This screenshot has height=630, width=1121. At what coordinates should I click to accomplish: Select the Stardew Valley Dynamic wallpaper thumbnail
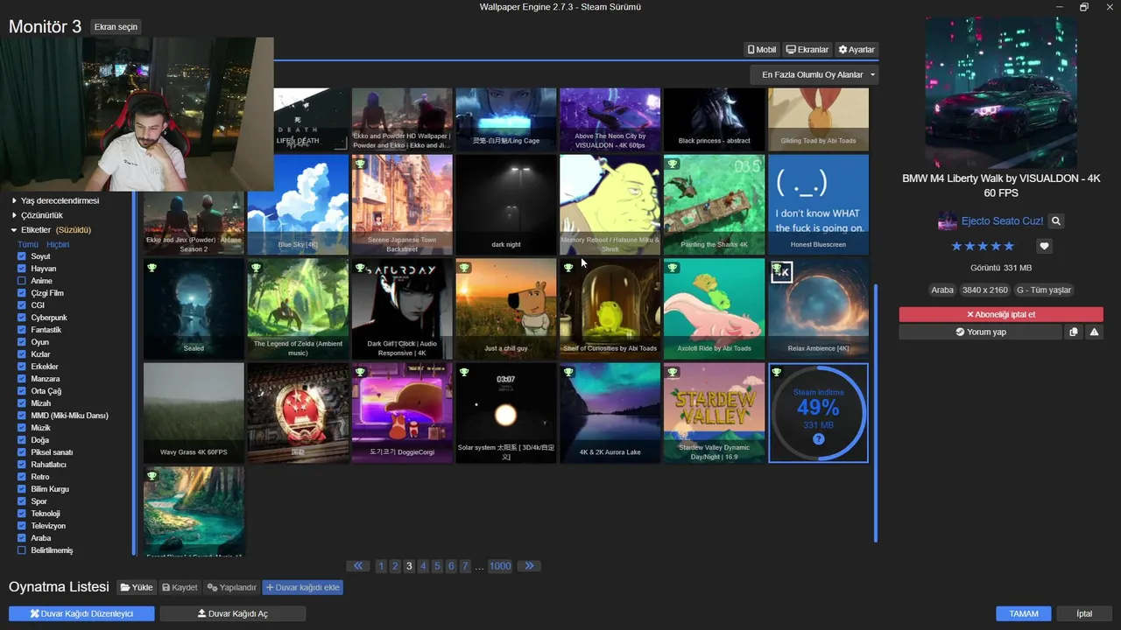coord(715,413)
